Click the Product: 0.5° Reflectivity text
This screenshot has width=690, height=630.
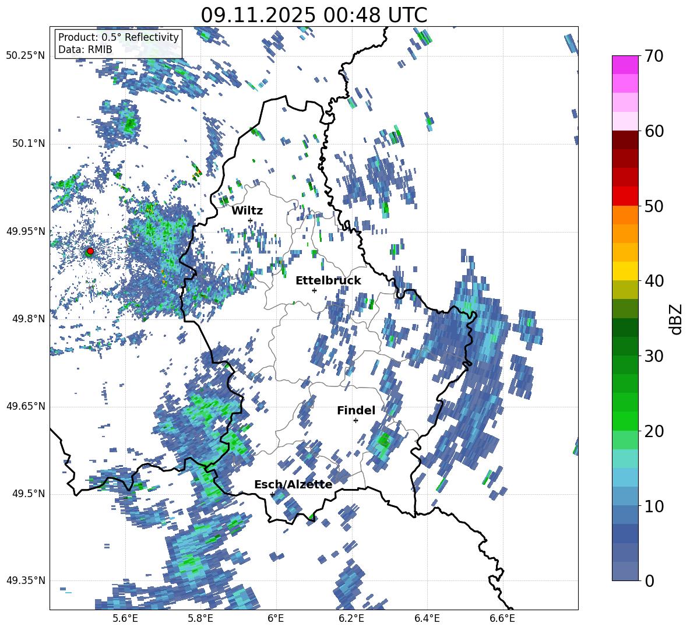pos(118,37)
